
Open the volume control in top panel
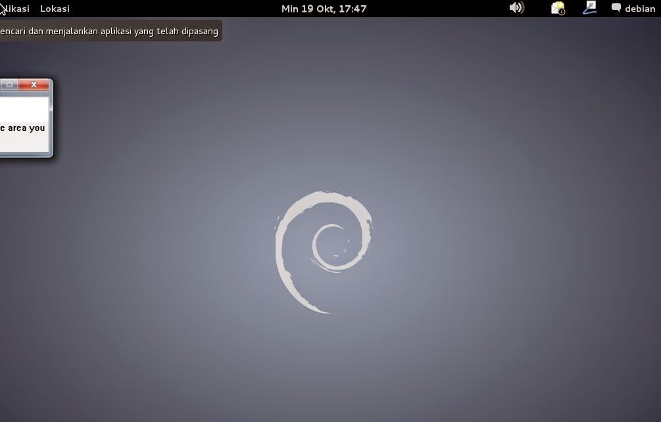[x=516, y=8]
